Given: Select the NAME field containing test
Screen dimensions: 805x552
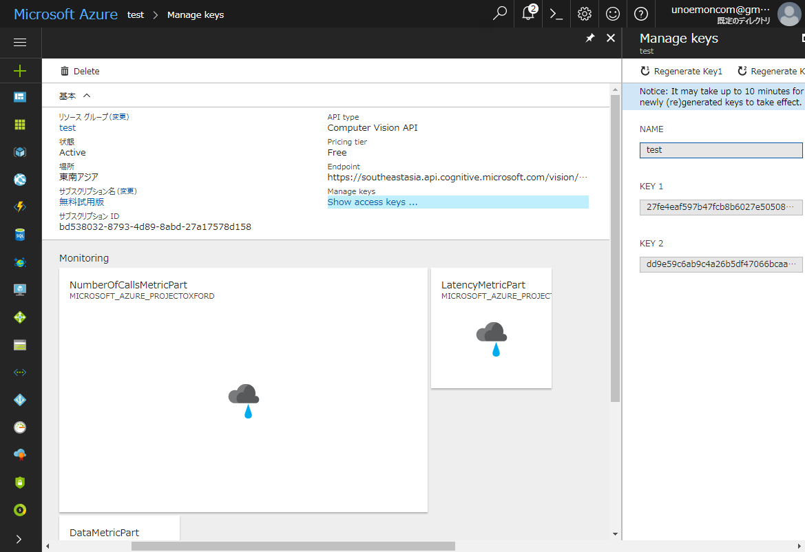Looking at the screenshot, I should (721, 150).
